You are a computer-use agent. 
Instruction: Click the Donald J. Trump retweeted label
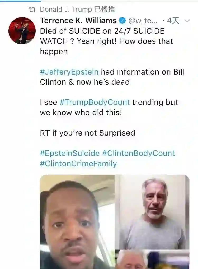click(77, 10)
